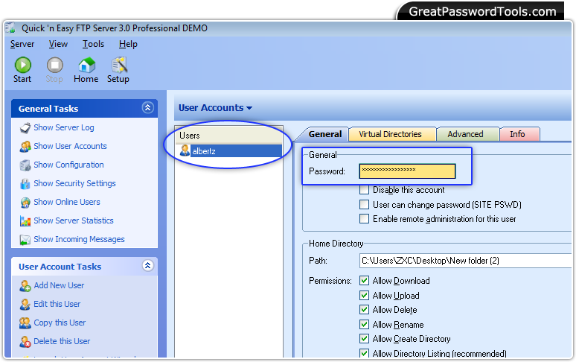This screenshot has height=362, width=576.
Task: Check Disable this account
Action: 364,190
